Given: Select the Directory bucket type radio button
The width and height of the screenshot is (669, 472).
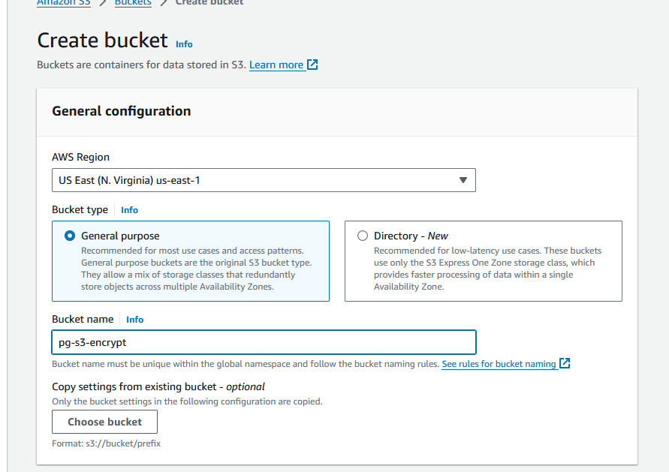Looking at the screenshot, I should click(363, 236).
